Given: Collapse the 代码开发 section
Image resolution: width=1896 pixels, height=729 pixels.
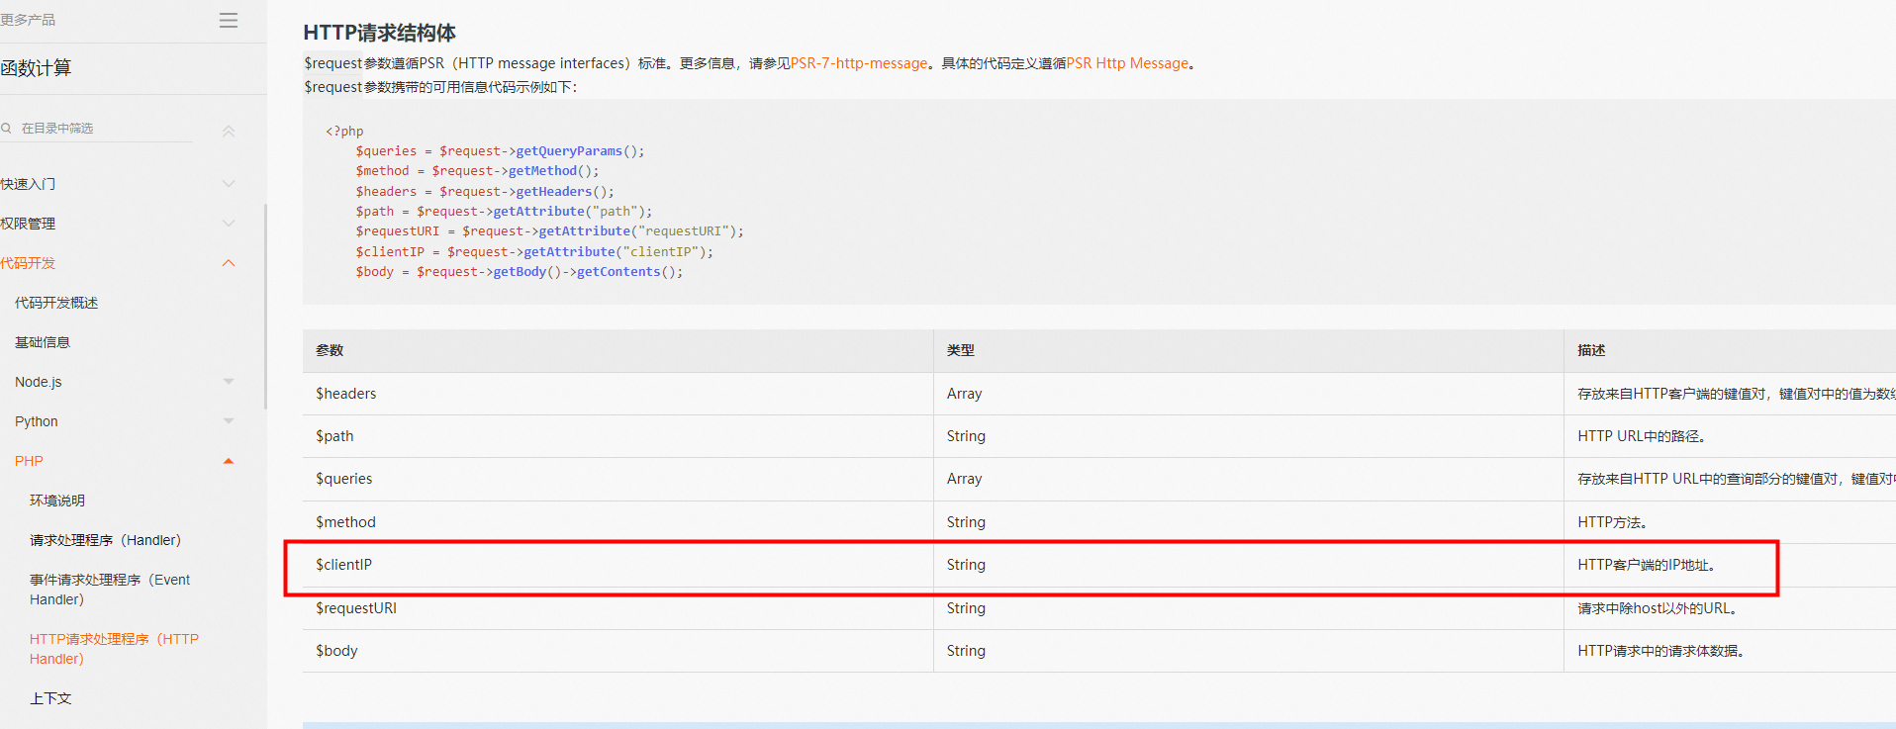Looking at the screenshot, I should (229, 263).
